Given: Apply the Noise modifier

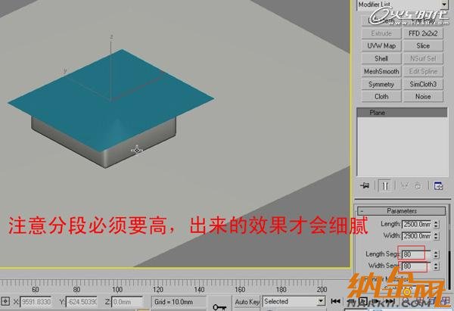Looking at the screenshot, I should click(423, 96).
